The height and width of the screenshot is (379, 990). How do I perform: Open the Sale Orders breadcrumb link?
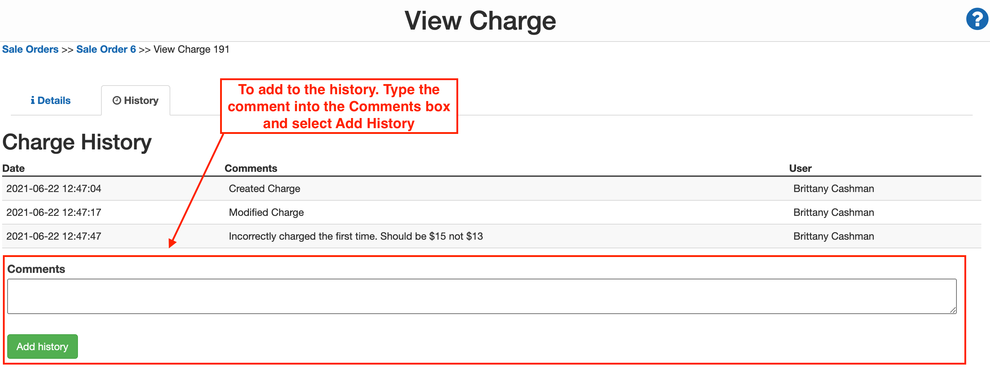tap(30, 49)
